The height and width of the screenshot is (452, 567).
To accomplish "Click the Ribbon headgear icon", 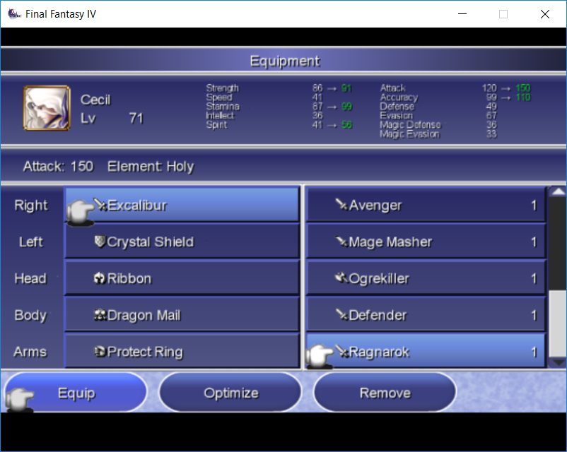I will coord(100,278).
